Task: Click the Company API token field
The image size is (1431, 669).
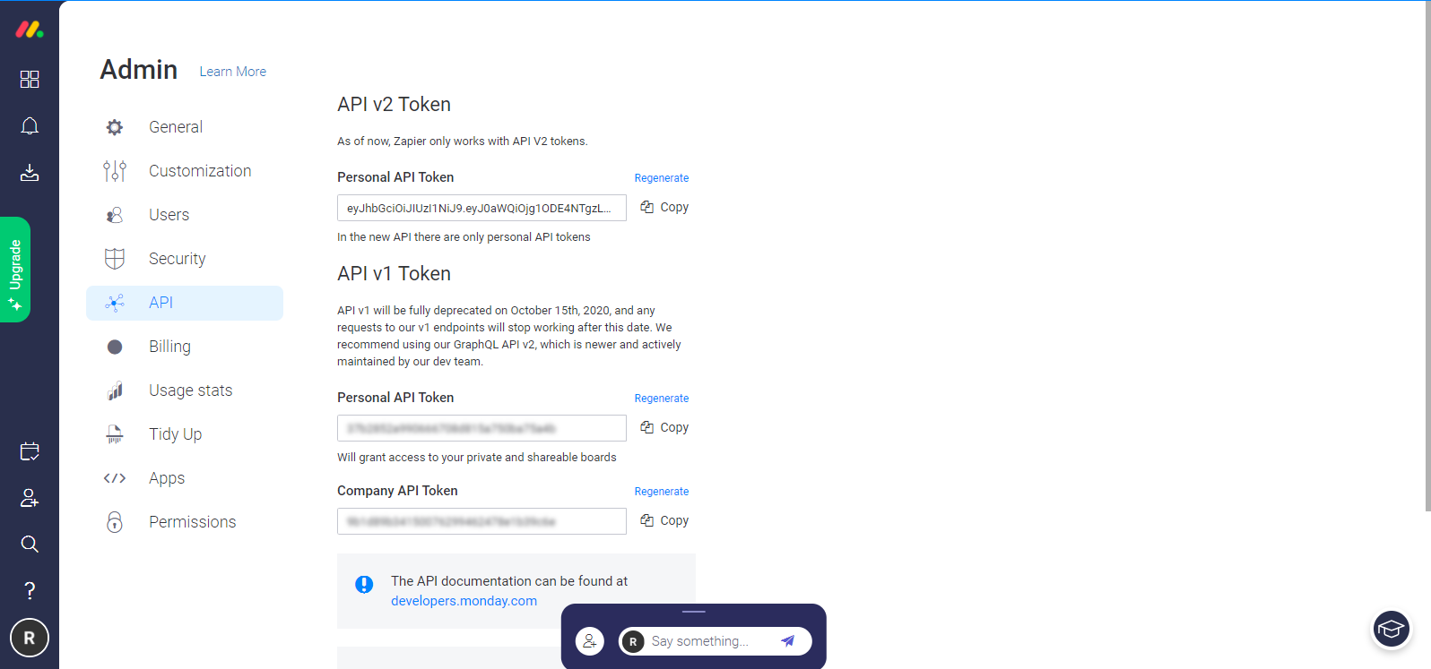Action: tap(481, 521)
